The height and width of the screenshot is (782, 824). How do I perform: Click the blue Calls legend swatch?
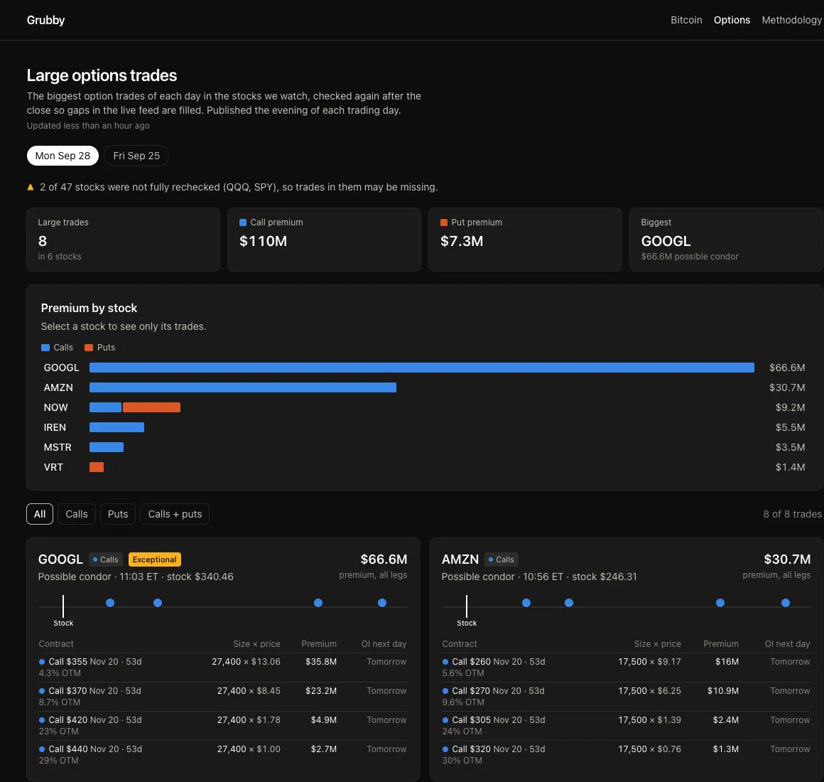click(x=45, y=348)
